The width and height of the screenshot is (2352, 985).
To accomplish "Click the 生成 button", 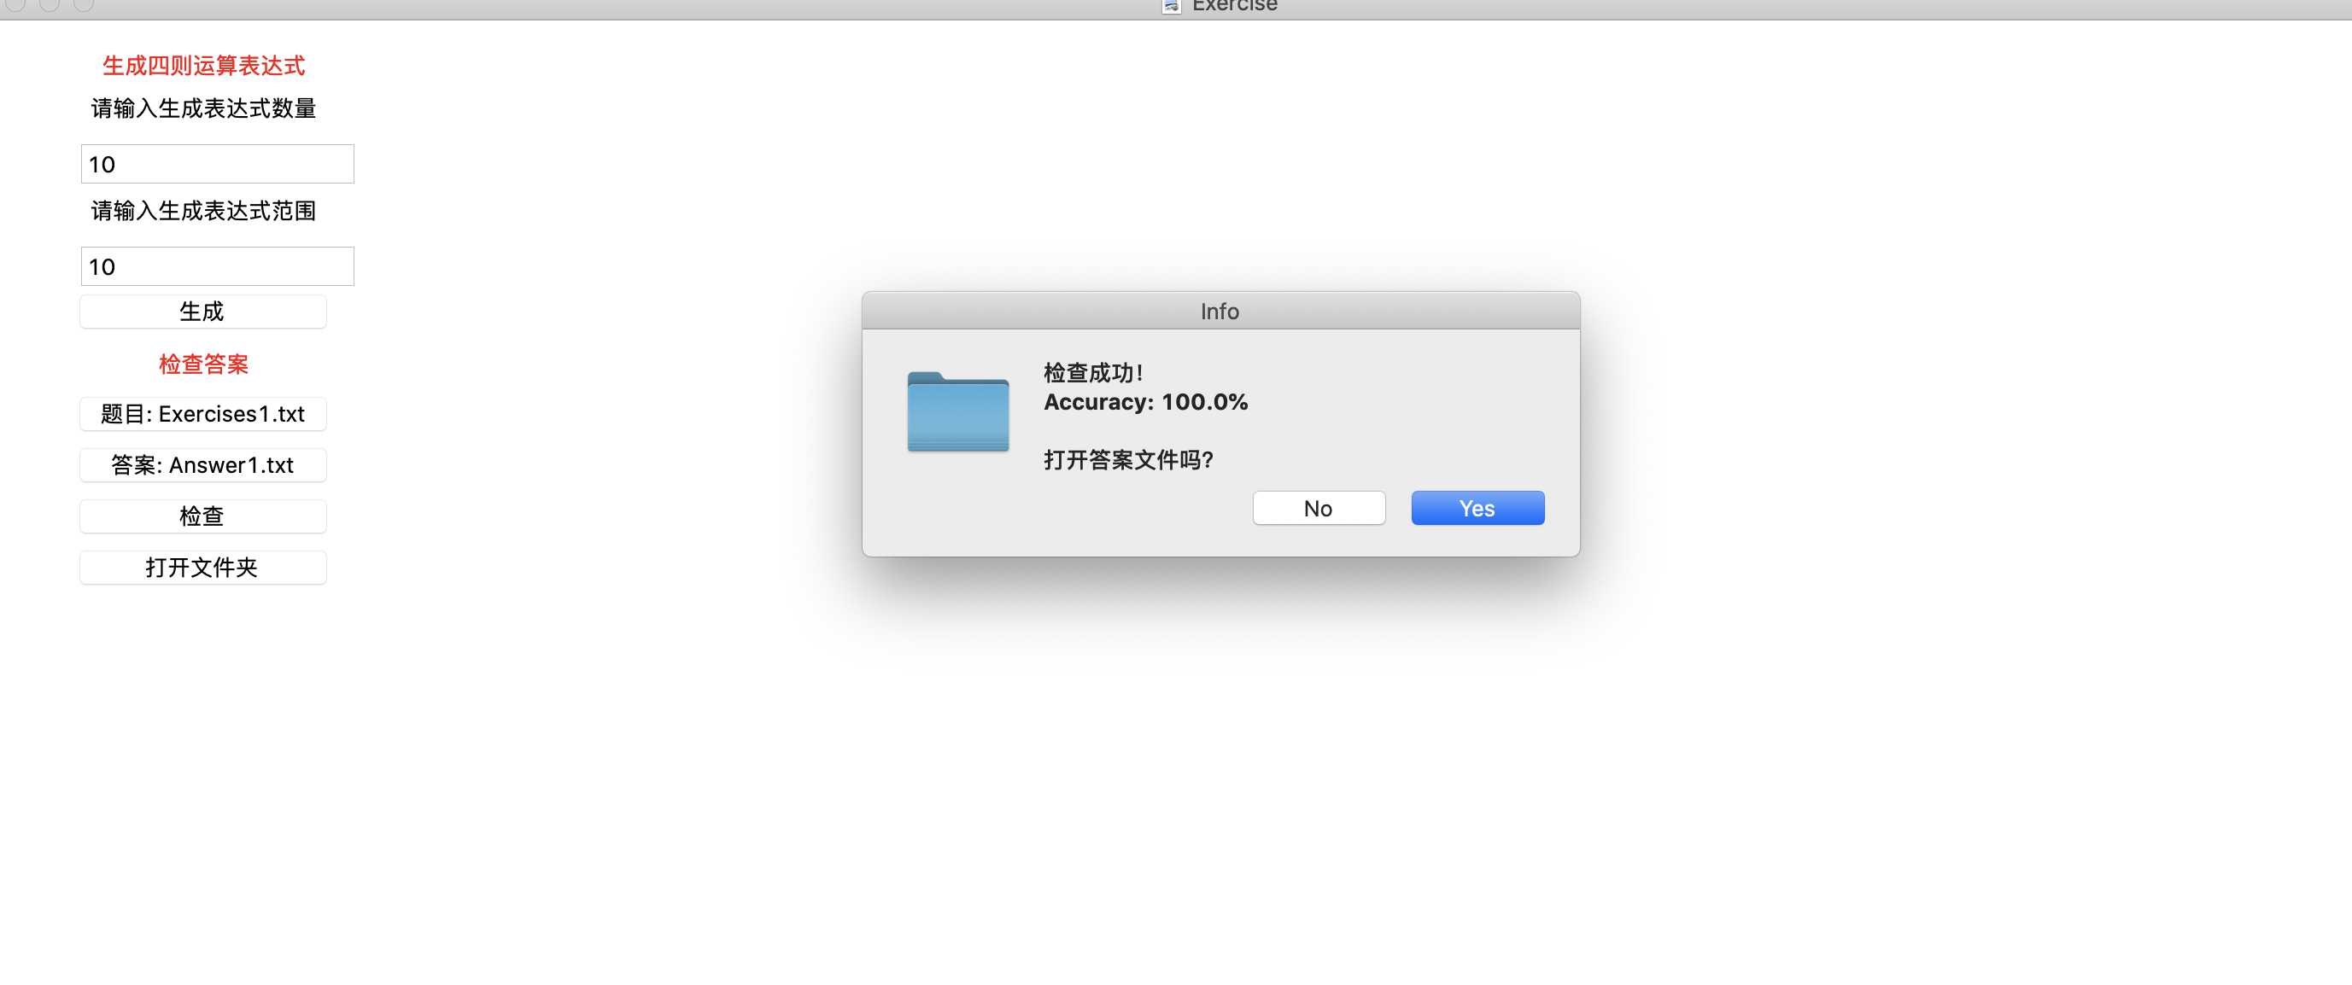I will [202, 312].
